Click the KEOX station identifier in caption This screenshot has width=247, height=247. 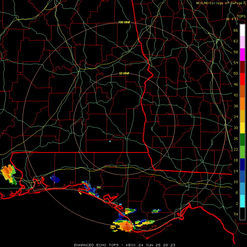pyautogui.click(x=131, y=245)
